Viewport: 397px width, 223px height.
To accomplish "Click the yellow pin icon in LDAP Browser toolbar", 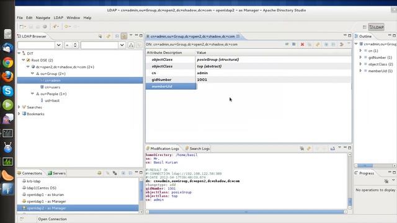I will click(109, 36).
